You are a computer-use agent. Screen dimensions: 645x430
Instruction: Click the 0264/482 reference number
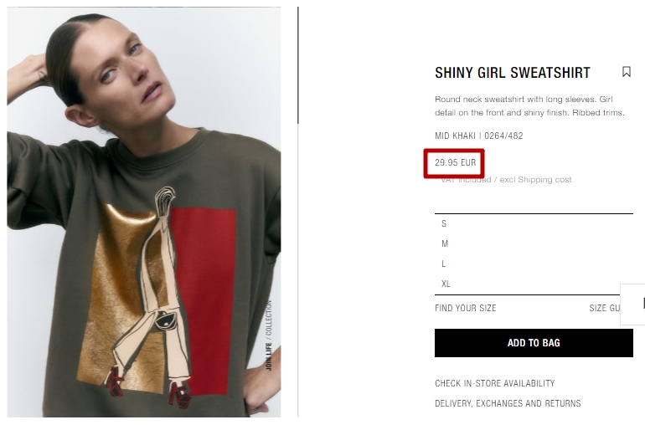pos(503,136)
